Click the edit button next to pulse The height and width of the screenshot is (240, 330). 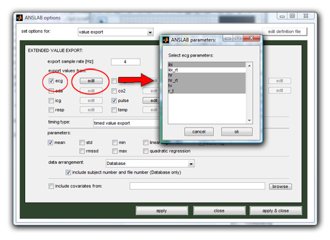(151, 101)
